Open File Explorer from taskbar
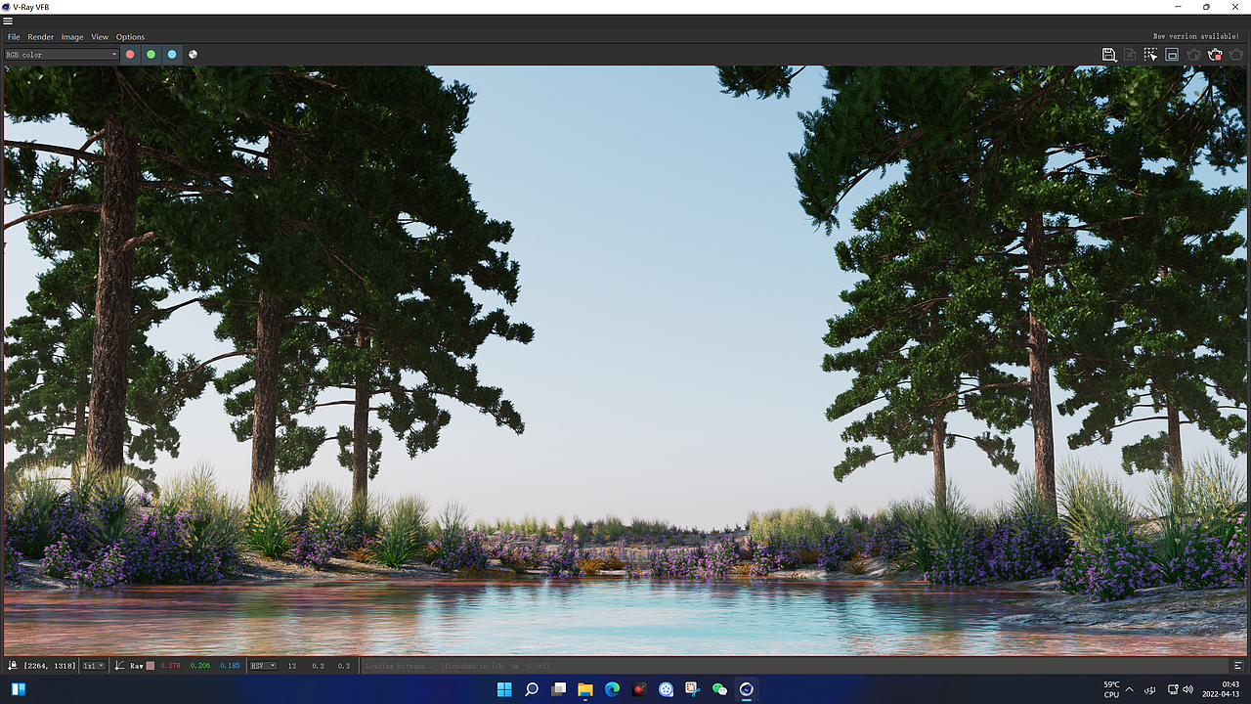This screenshot has width=1251, height=704. coord(585,689)
